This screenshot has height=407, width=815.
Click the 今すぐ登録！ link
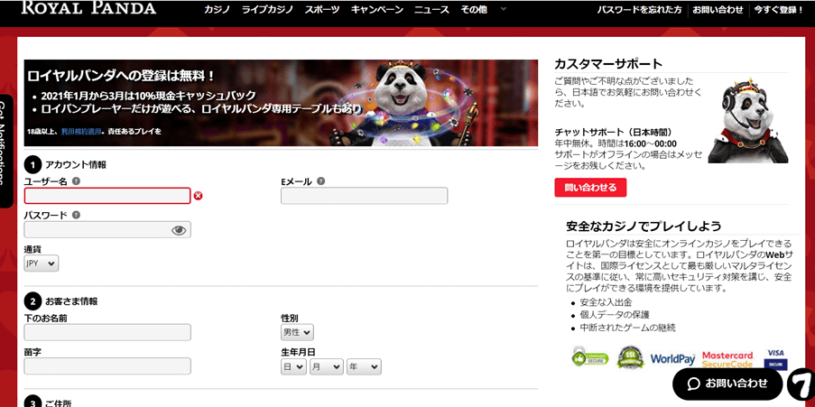point(779,9)
